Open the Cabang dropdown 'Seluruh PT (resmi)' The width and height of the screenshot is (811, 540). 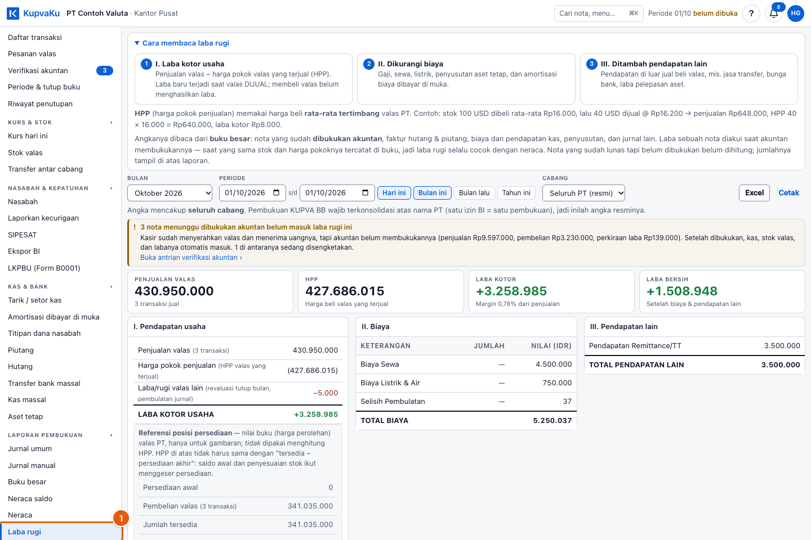(x=583, y=193)
